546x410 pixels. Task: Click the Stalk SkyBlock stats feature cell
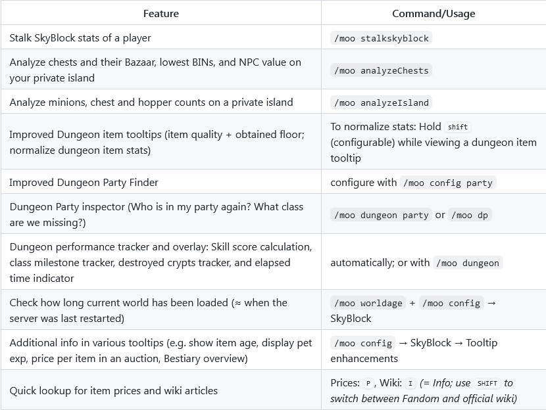[x=161, y=37]
